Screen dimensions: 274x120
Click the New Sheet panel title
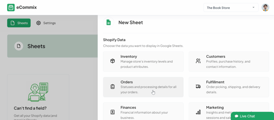coord(131,22)
